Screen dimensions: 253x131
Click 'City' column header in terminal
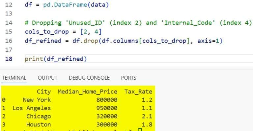(44, 92)
